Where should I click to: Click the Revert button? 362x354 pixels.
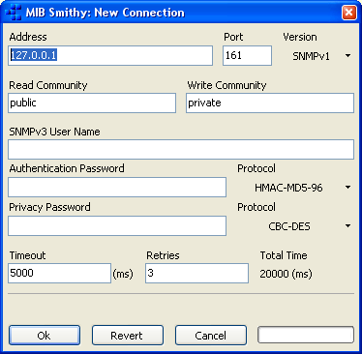tap(128, 336)
